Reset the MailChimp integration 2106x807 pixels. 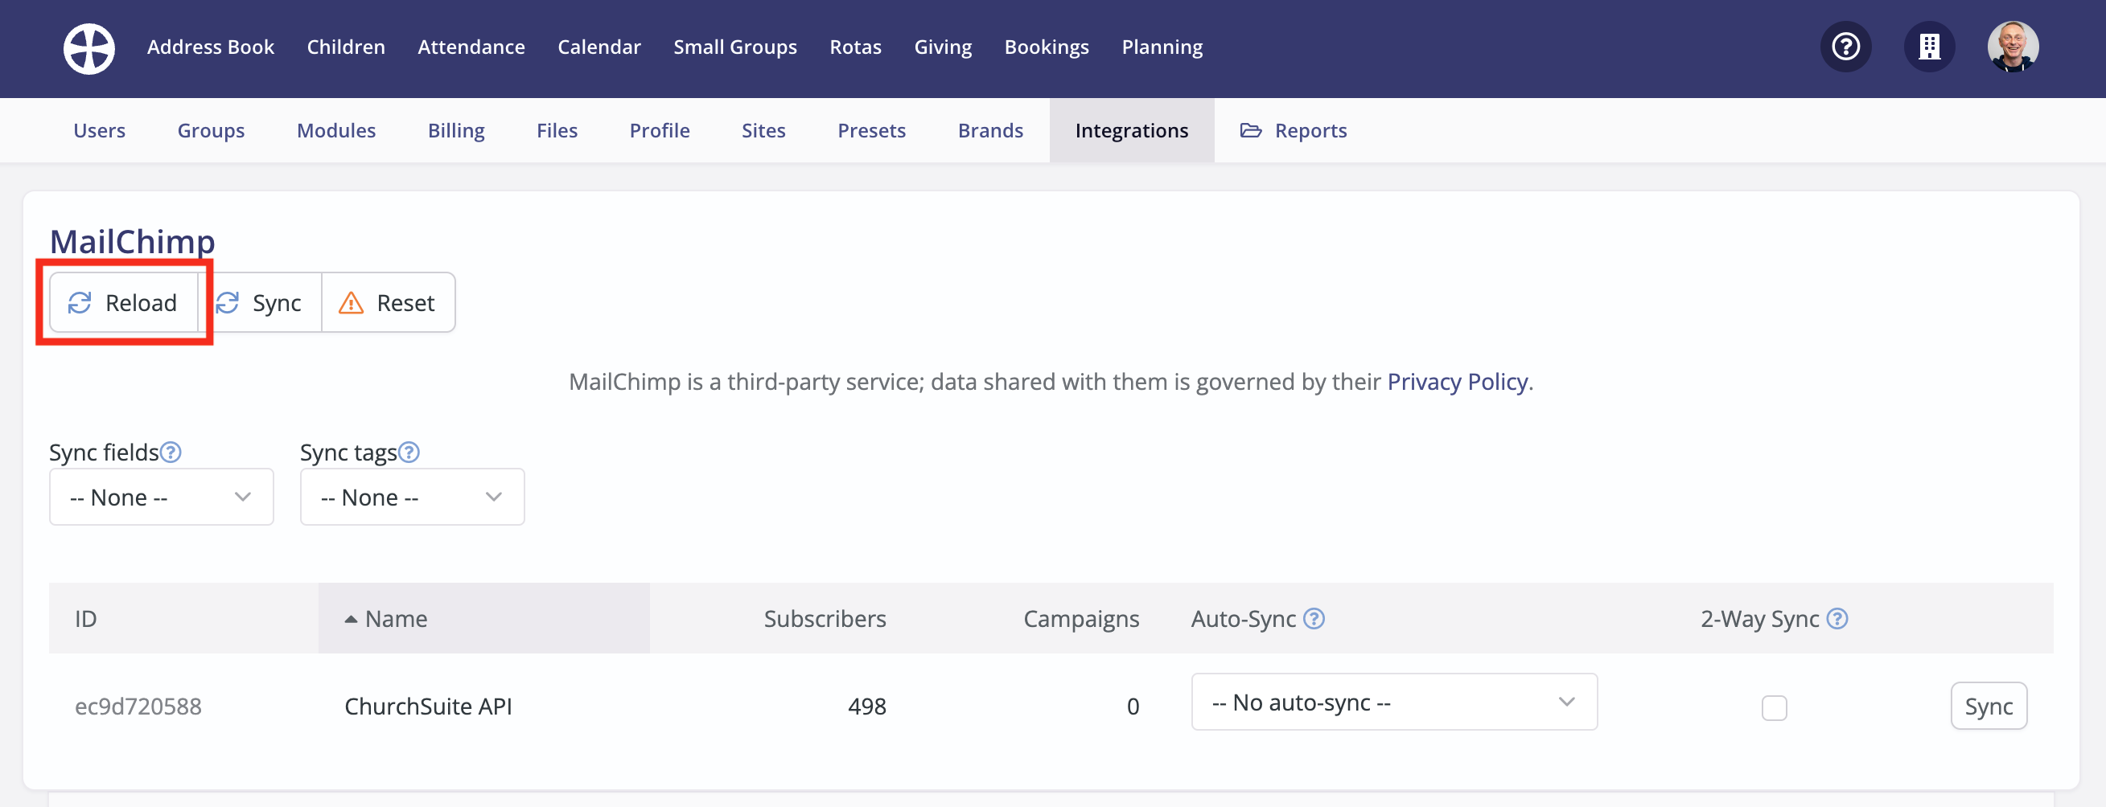(389, 302)
